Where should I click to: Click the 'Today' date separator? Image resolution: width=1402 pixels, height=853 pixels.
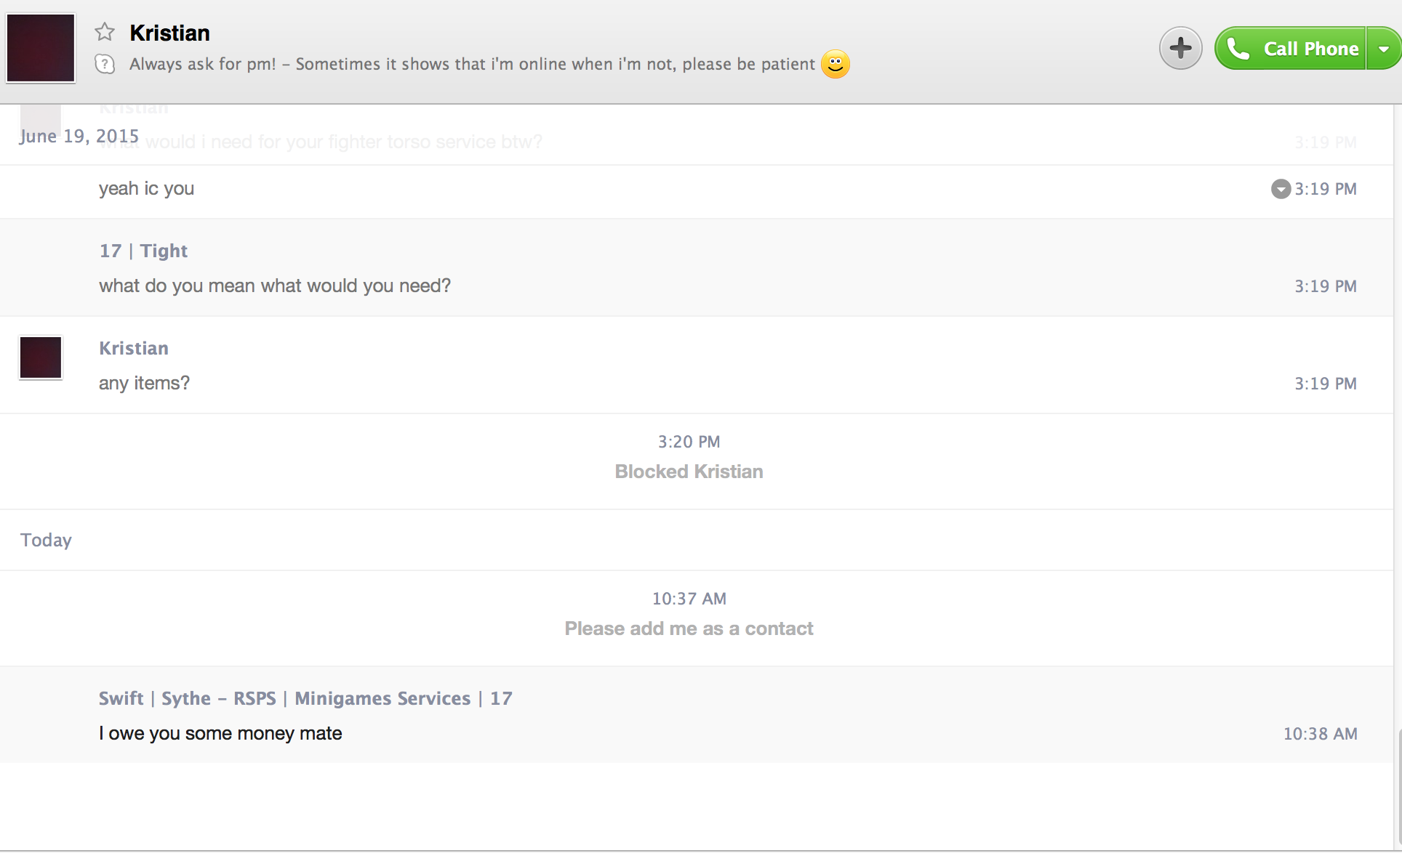pos(46,540)
